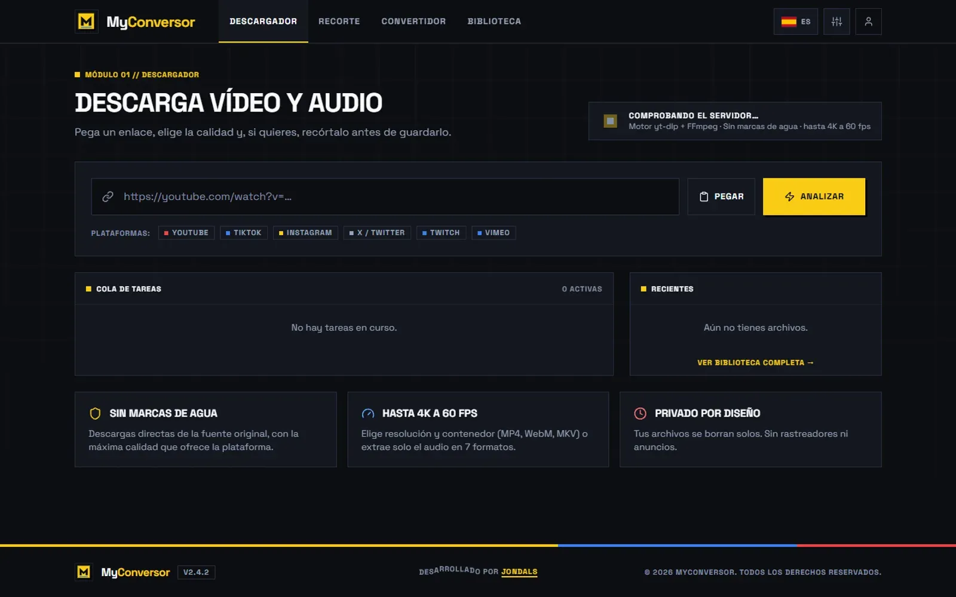Click the footer MyConversor logo icon

point(84,572)
